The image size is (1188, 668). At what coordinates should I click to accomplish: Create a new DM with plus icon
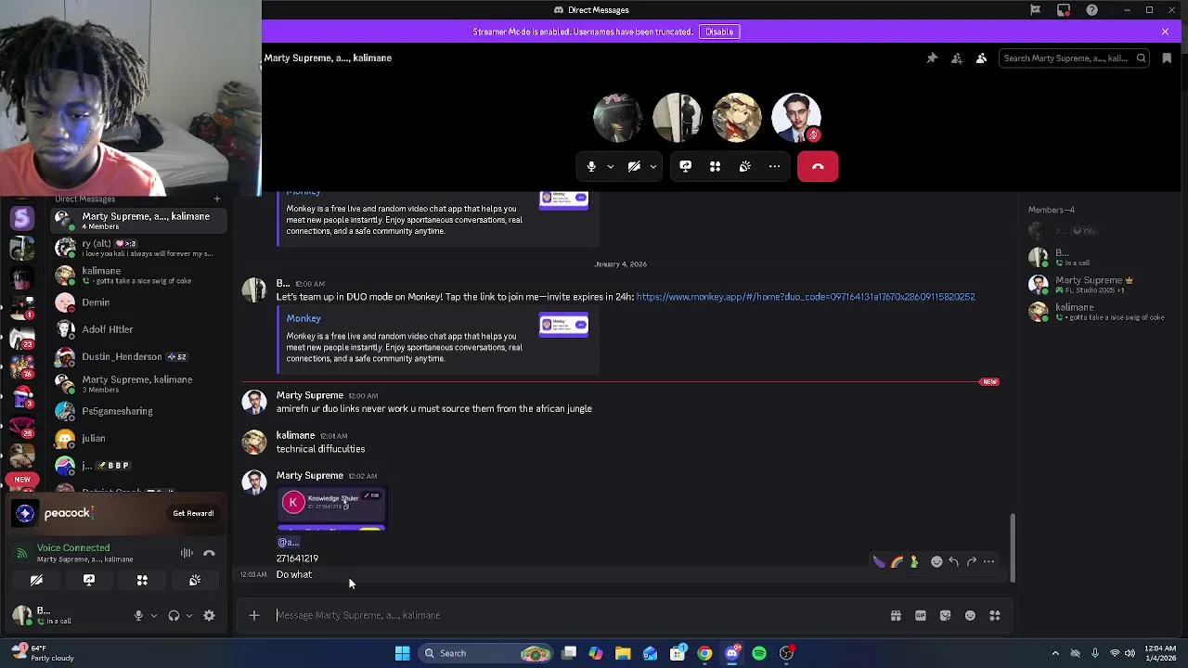[217, 199]
